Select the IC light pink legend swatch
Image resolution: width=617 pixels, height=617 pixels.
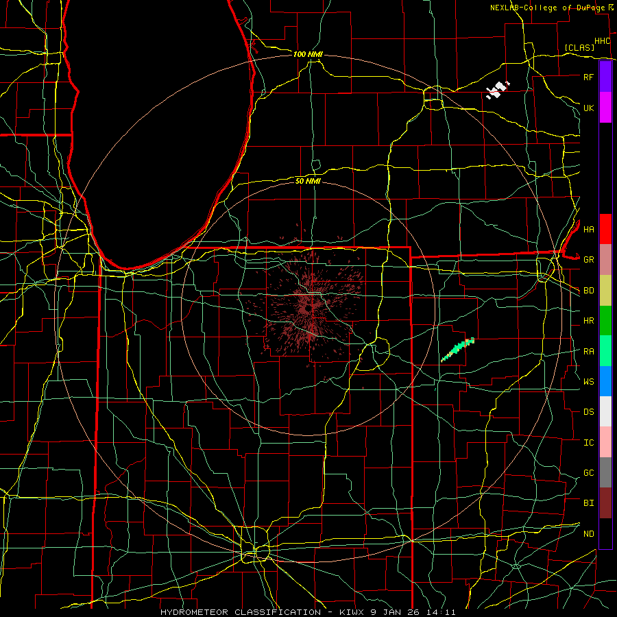pos(605,442)
